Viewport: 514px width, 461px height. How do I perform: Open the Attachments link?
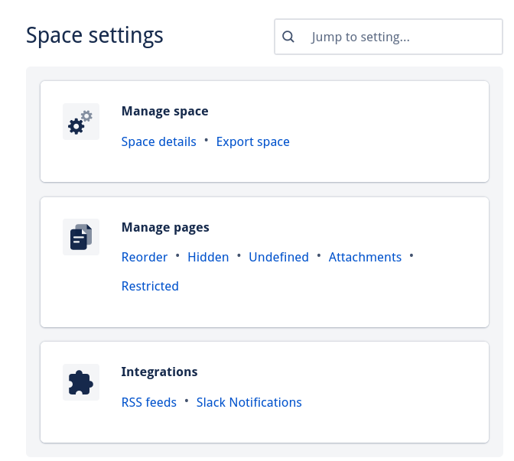click(x=365, y=257)
